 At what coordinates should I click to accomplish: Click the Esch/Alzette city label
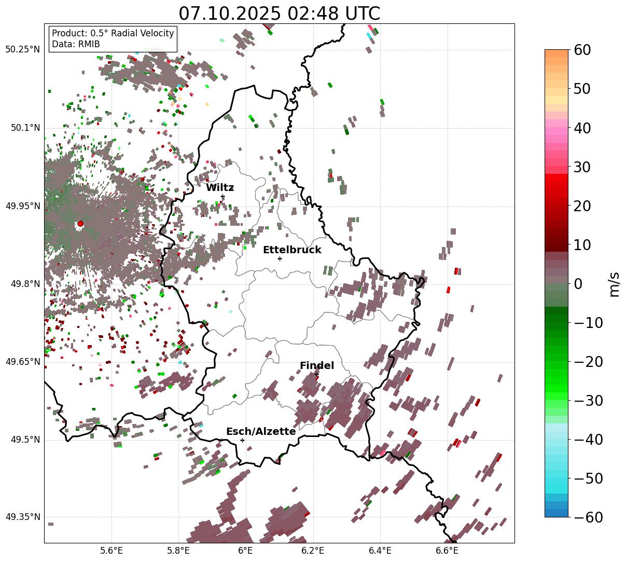[x=261, y=432]
